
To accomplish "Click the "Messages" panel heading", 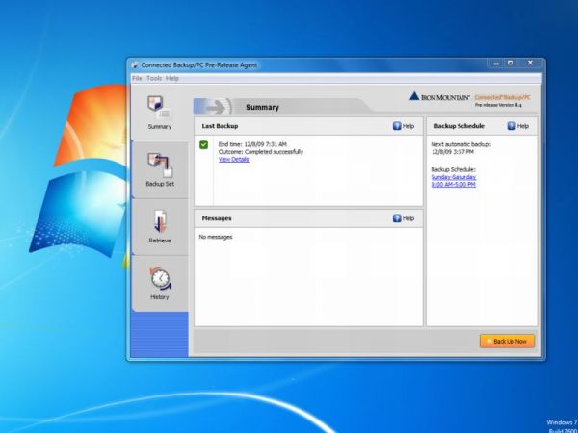I will click(x=217, y=218).
